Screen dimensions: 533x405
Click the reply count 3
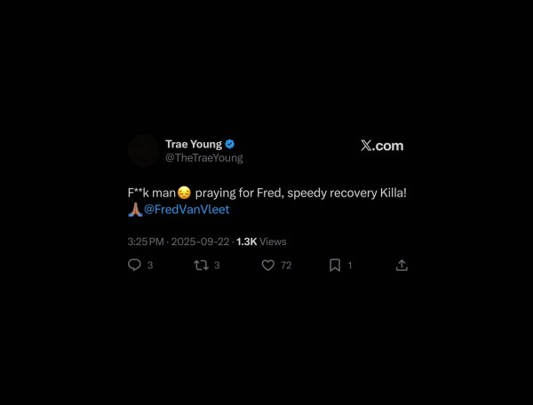pos(150,266)
